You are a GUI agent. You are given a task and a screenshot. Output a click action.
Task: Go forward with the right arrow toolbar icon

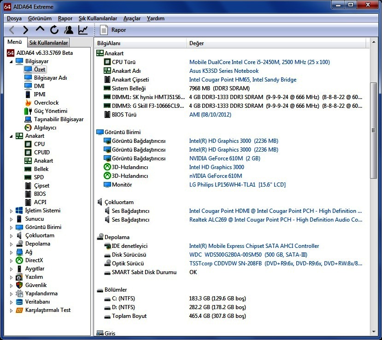tap(26, 30)
